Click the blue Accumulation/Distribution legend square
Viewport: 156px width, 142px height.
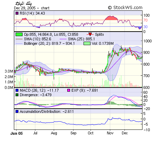click(17, 111)
